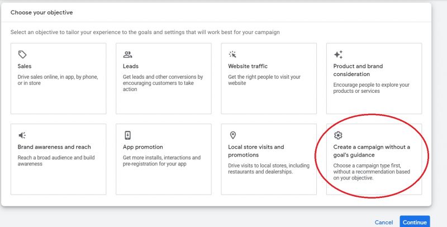Click the Sales price tag icon
Screen dimensions: 447x227
22,55
